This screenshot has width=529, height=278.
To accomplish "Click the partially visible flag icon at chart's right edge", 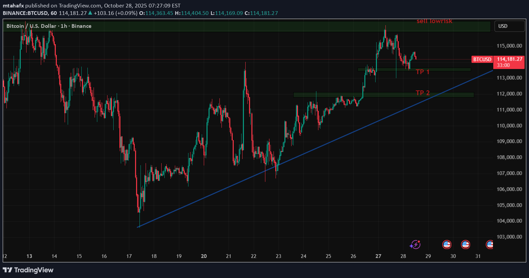I will click(x=490, y=244).
